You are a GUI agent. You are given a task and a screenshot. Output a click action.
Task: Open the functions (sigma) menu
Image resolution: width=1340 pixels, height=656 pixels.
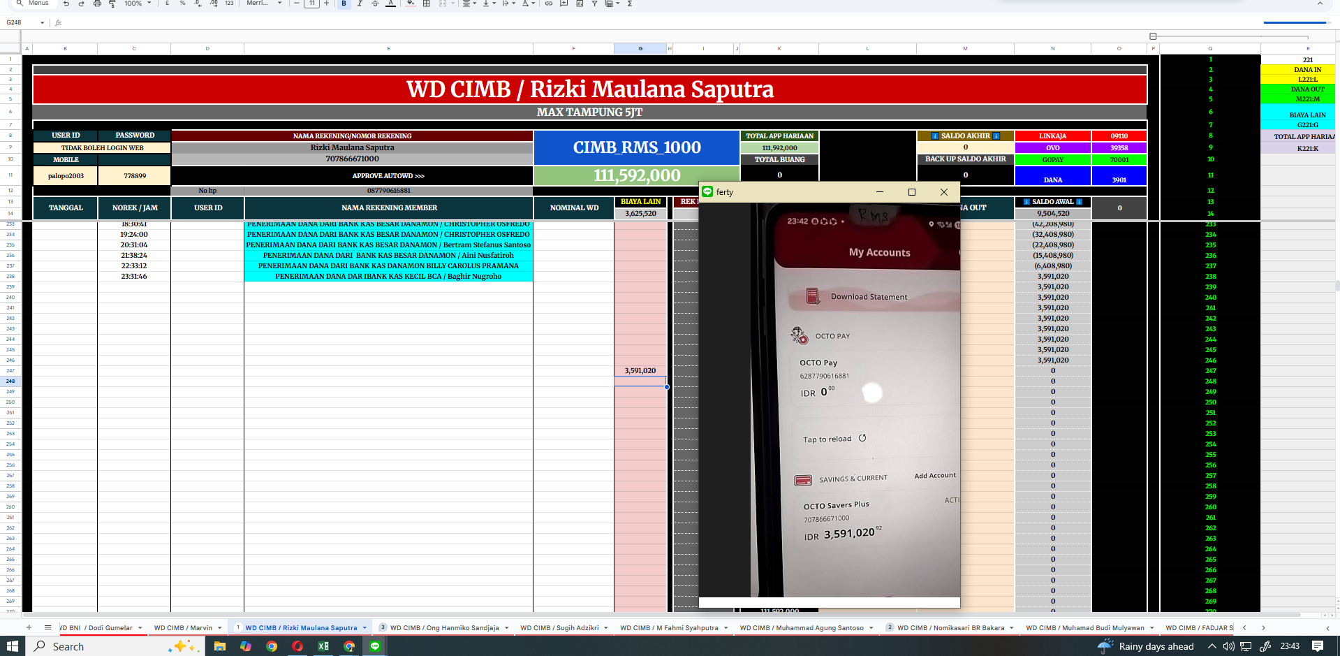(629, 3)
